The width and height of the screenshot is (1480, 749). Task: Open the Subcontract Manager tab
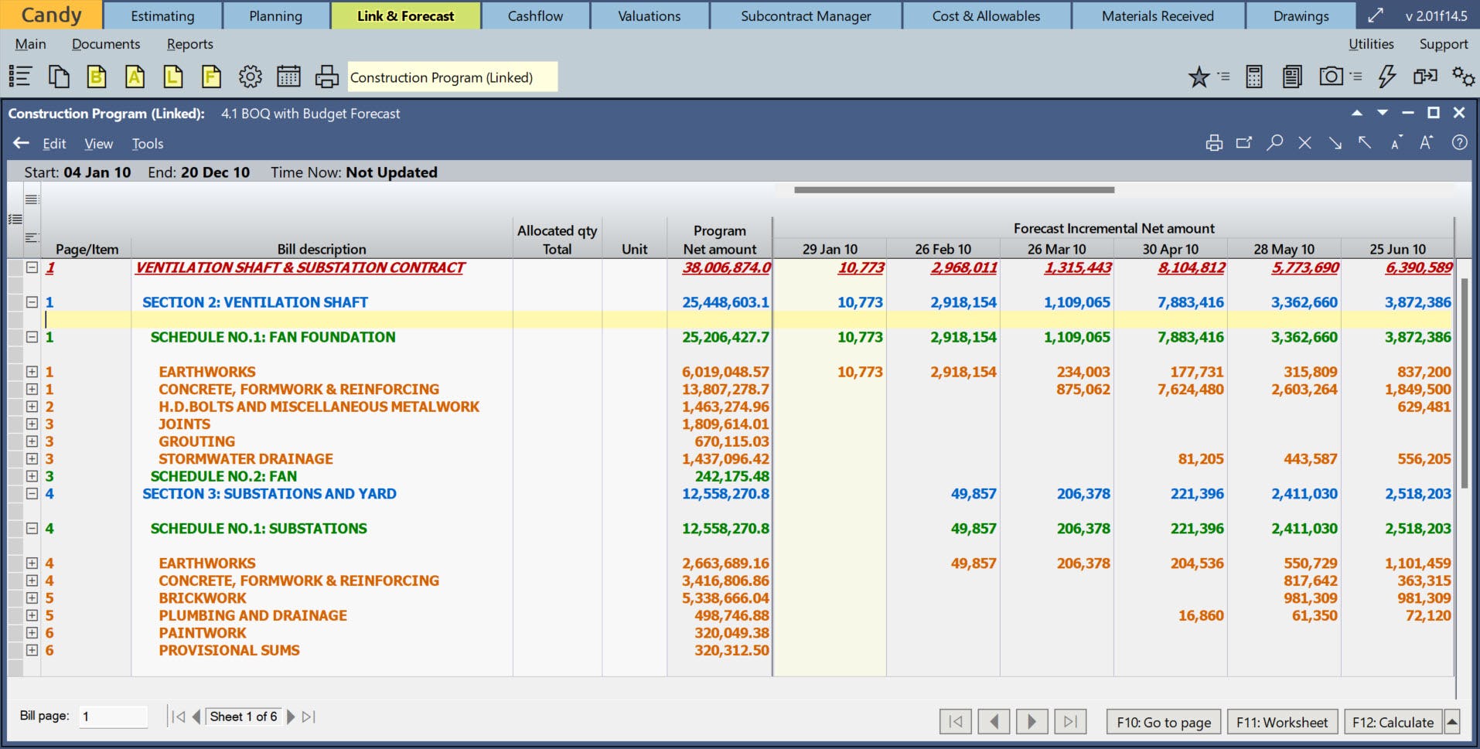tap(806, 15)
